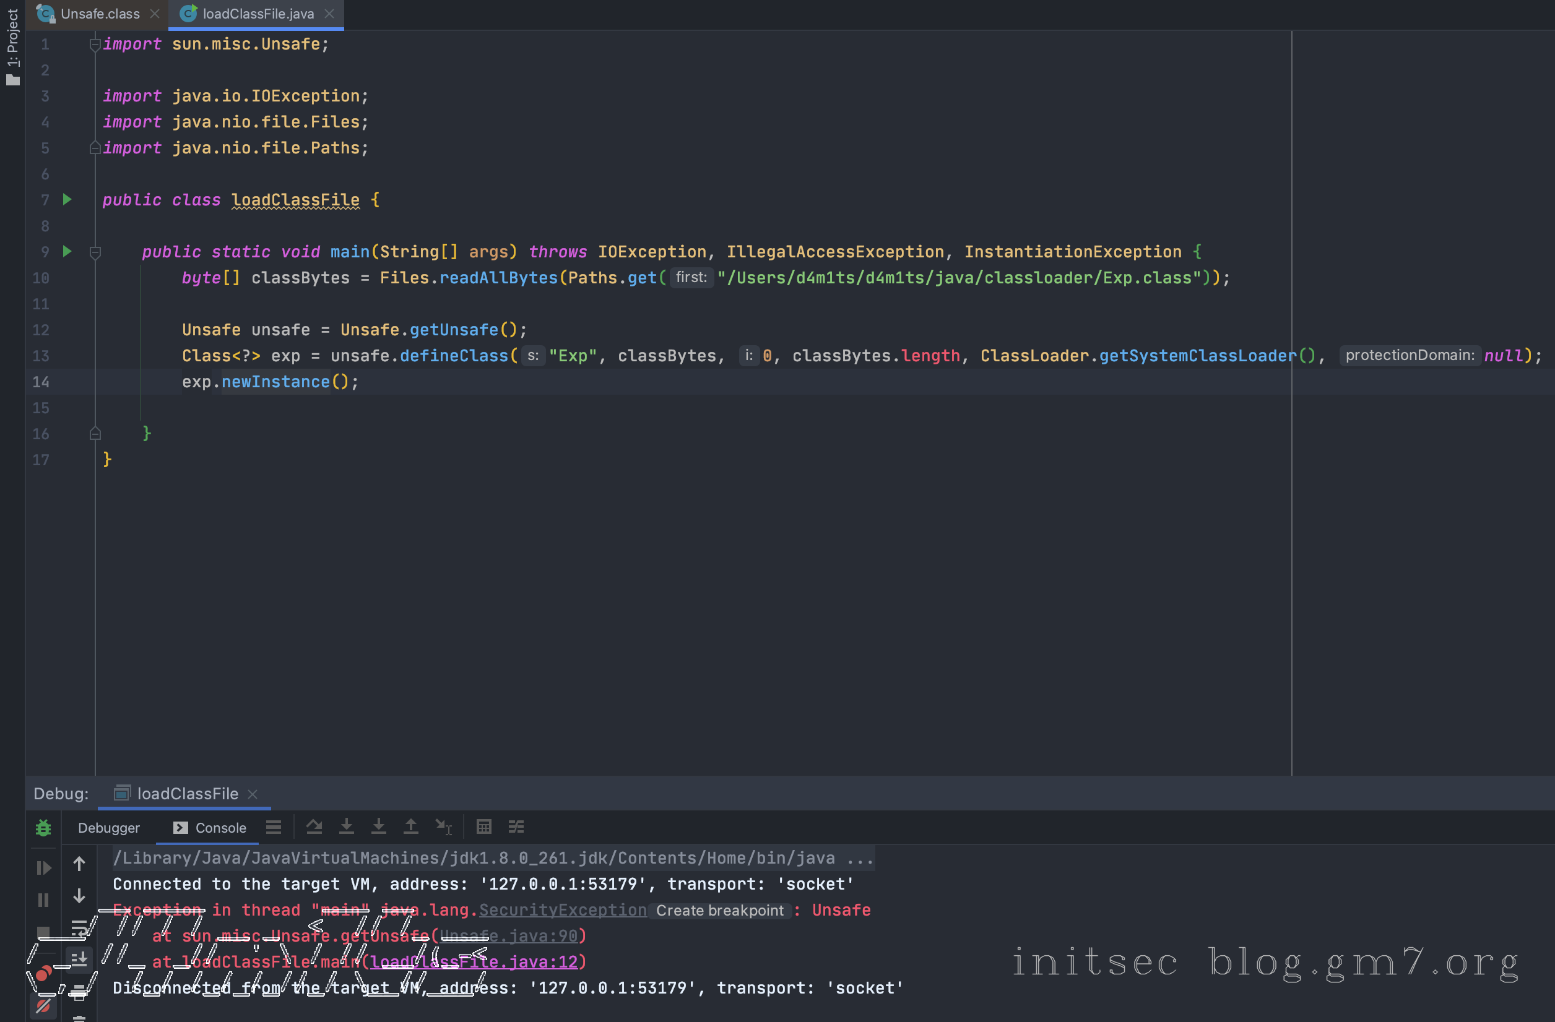Click Step Over in debug toolbar
This screenshot has height=1022, width=1555.
(x=314, y=827)
